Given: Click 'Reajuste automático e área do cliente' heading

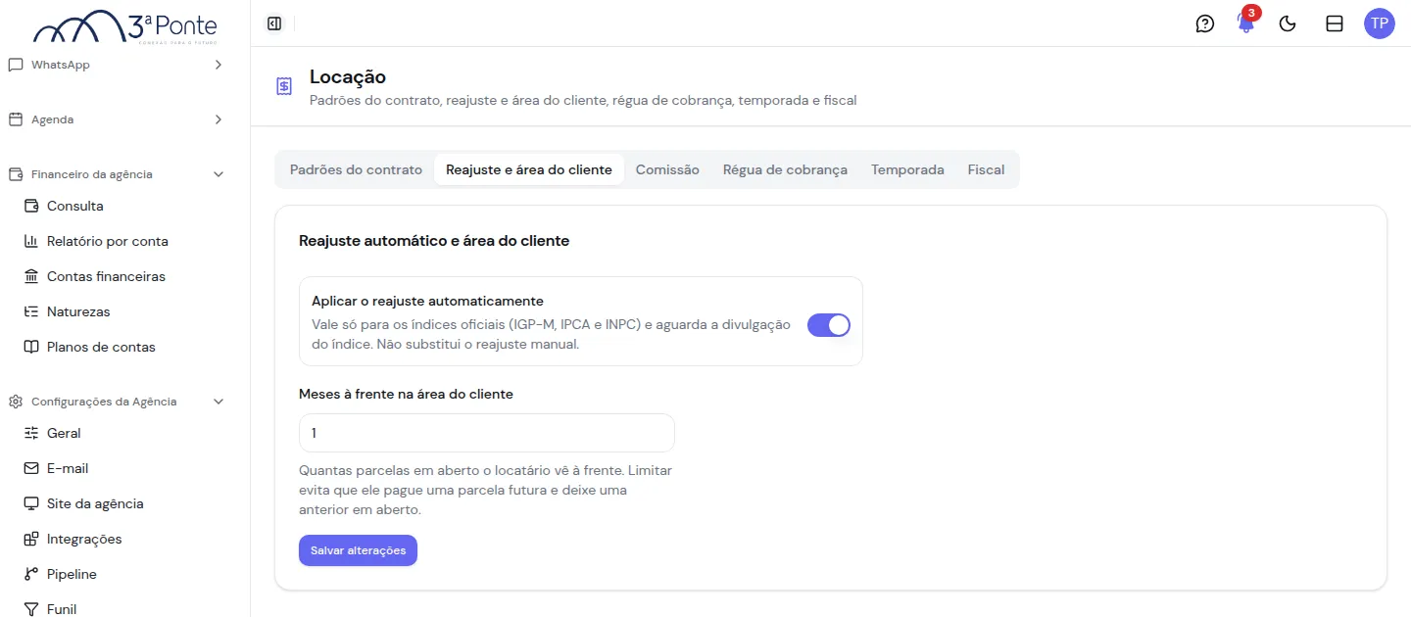Looking at the screenshot, I should [x=434, y=240].
